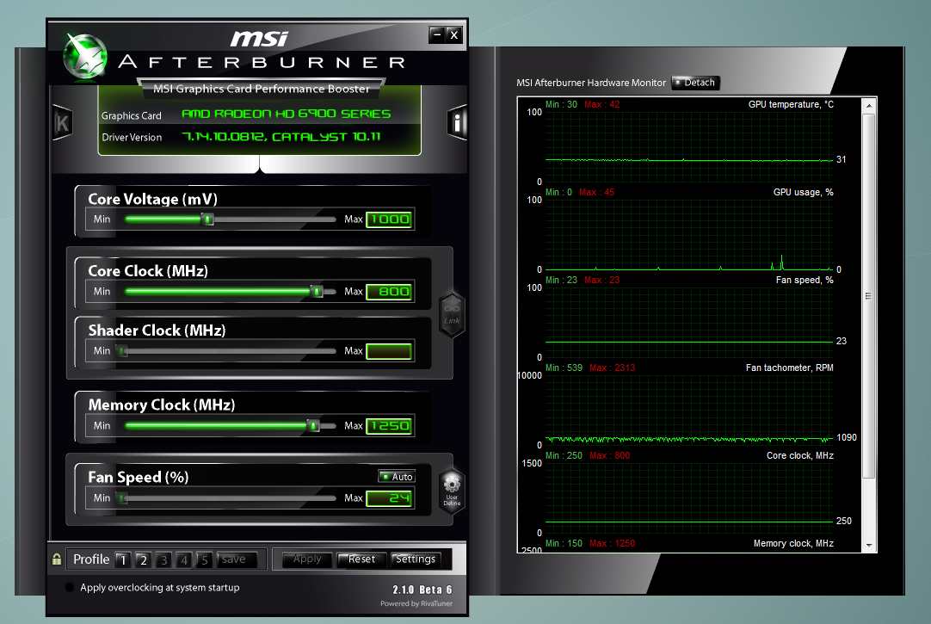Click the AMD RADEON HD 6900 SERIES text
The image size is (931, 624).
point(287,114)
